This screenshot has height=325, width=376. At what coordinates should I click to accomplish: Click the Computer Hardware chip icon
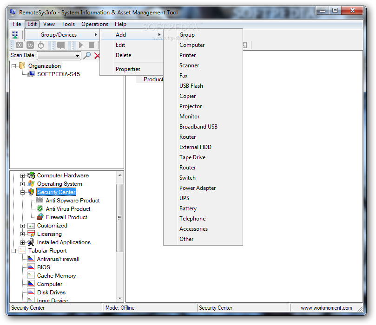[x=31, y=175]
